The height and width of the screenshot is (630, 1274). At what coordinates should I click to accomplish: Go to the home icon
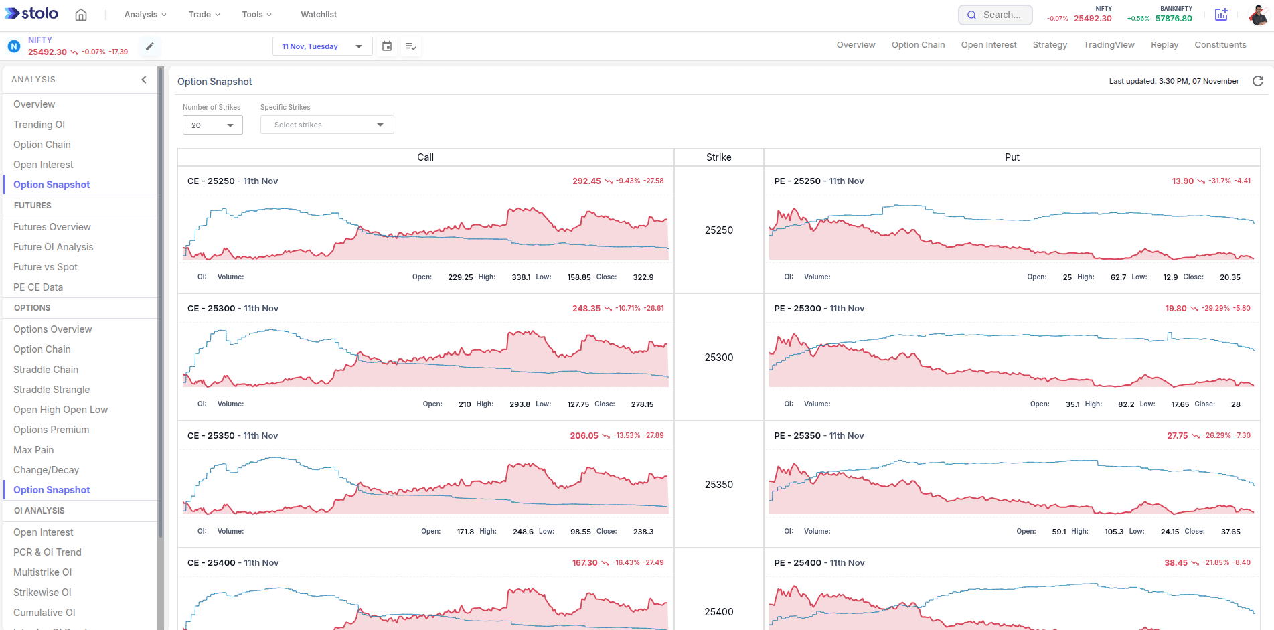tap(81, 15)
